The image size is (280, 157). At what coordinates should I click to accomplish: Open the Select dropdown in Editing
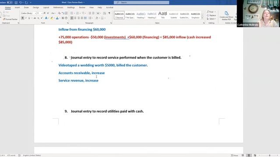[211, 19]
